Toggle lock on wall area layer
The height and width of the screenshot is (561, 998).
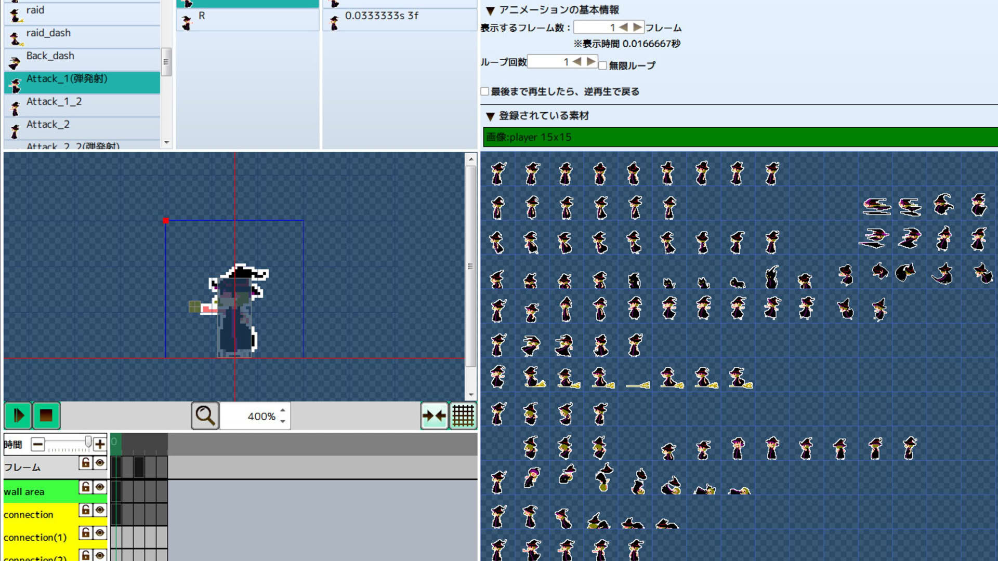[x=86, y=487]
